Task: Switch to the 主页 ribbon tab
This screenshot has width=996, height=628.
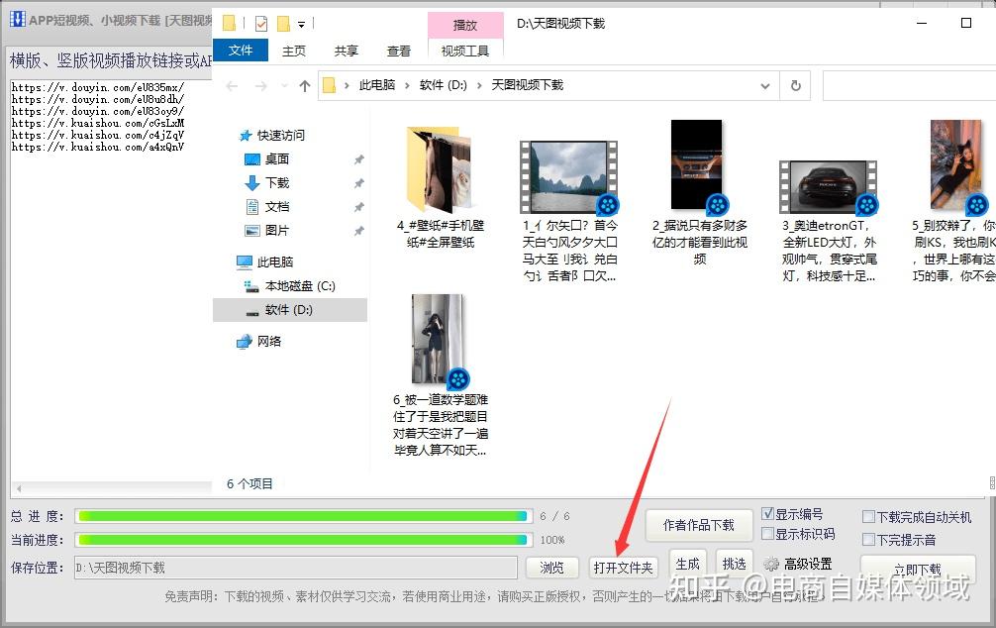Action: click(x=294, y=51)
